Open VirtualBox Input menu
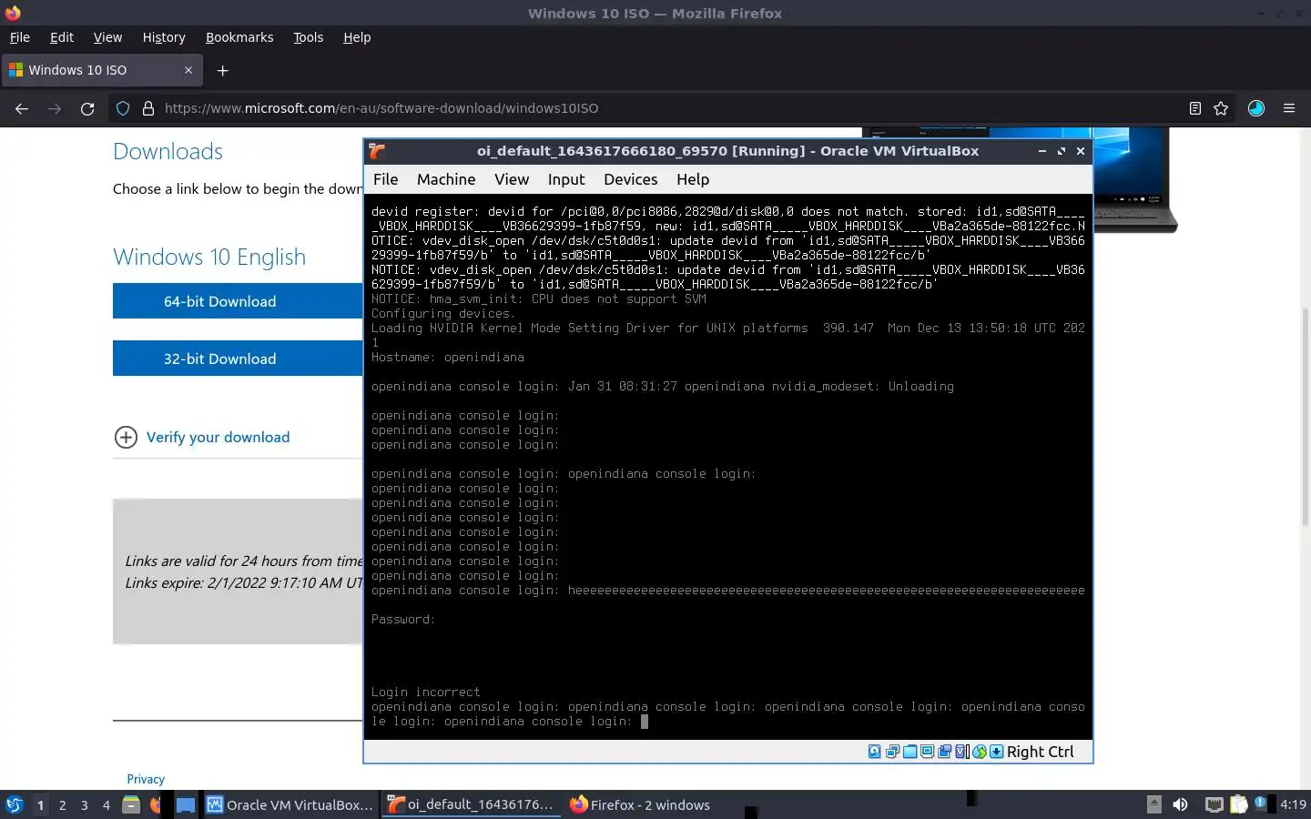The width and height of the screenshot is (1311, 819). (566, 179)
